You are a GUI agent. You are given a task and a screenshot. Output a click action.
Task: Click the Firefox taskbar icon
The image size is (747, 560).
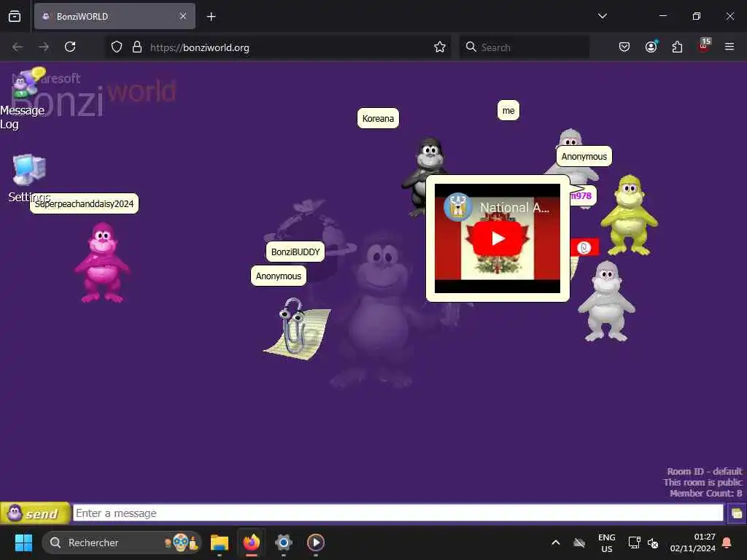click(252, 542)
